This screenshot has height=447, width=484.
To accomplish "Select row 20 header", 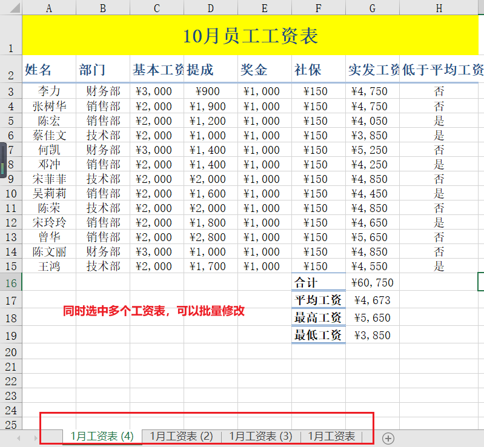I will [x=11, y=352].
